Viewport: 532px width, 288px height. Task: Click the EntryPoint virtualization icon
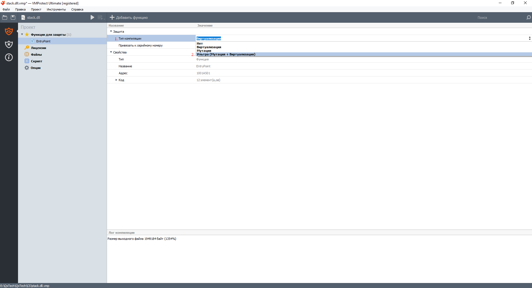[x=32, y=41]
